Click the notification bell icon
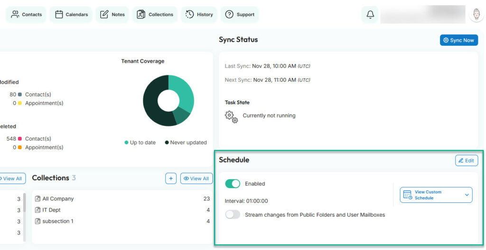The width and height of the screenshot is (486, 250). (370, 15)
